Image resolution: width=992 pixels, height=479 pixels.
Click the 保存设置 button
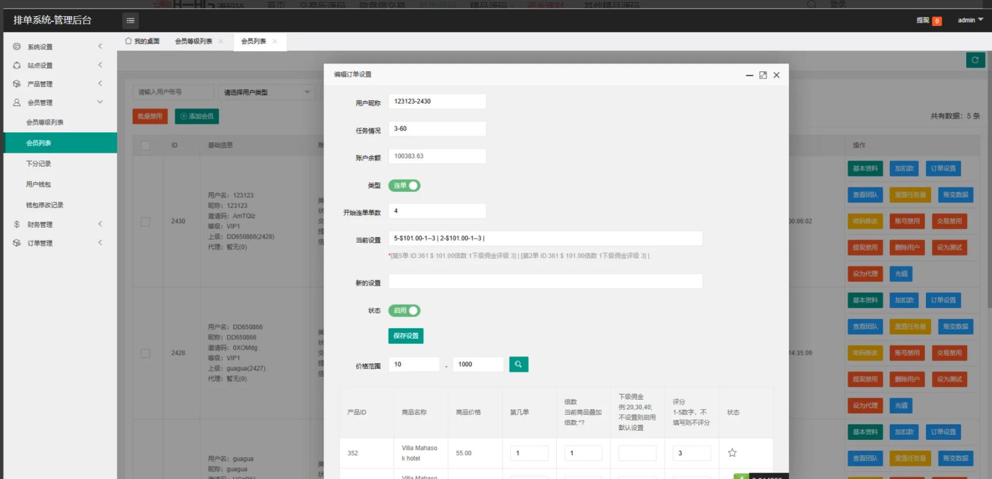point(405,336)
